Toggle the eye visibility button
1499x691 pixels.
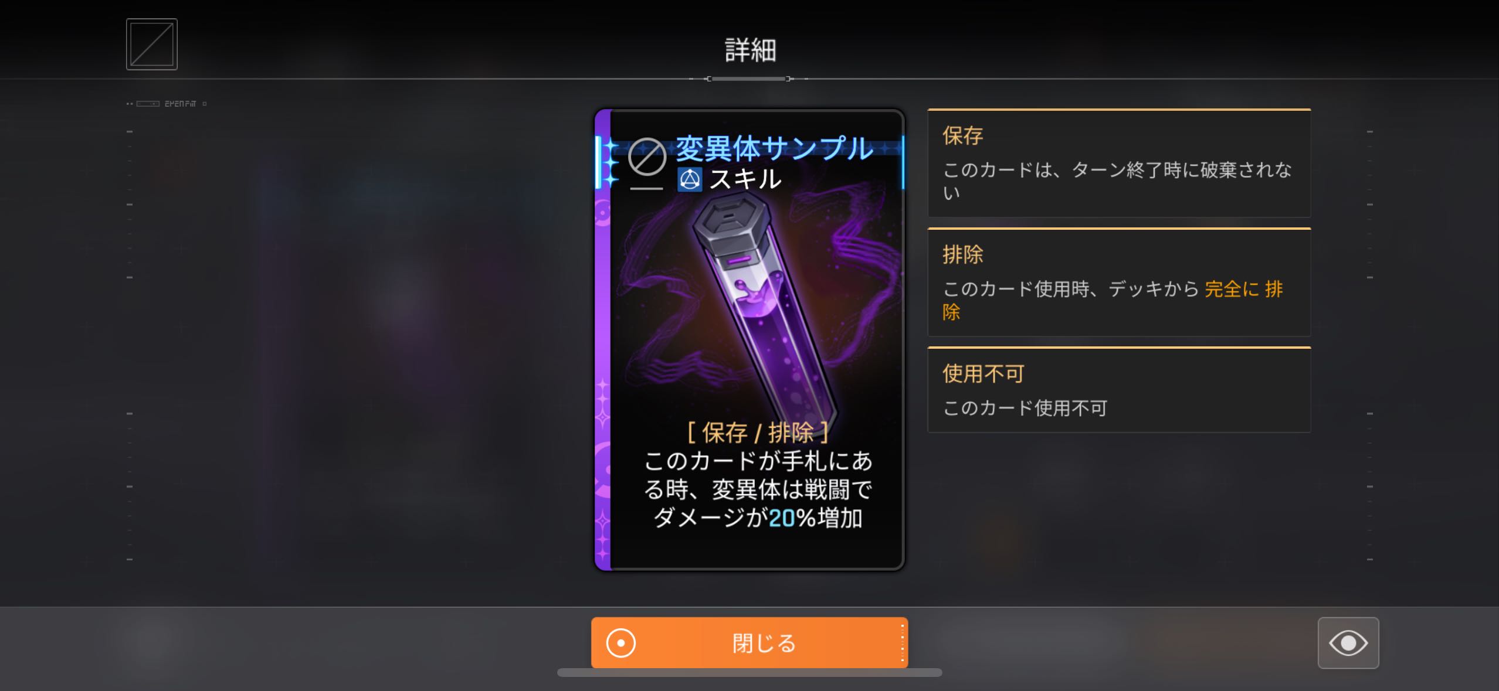pyautogui.click(x=1348, y=643)
